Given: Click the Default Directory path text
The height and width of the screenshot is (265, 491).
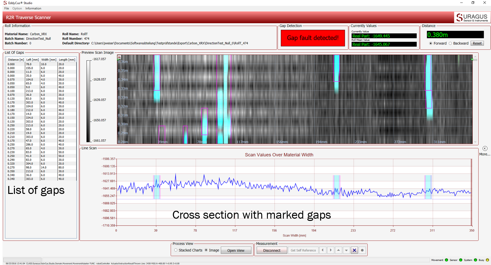Looking at the screenshot, I should pyautogui.click(x=170, y=43).
